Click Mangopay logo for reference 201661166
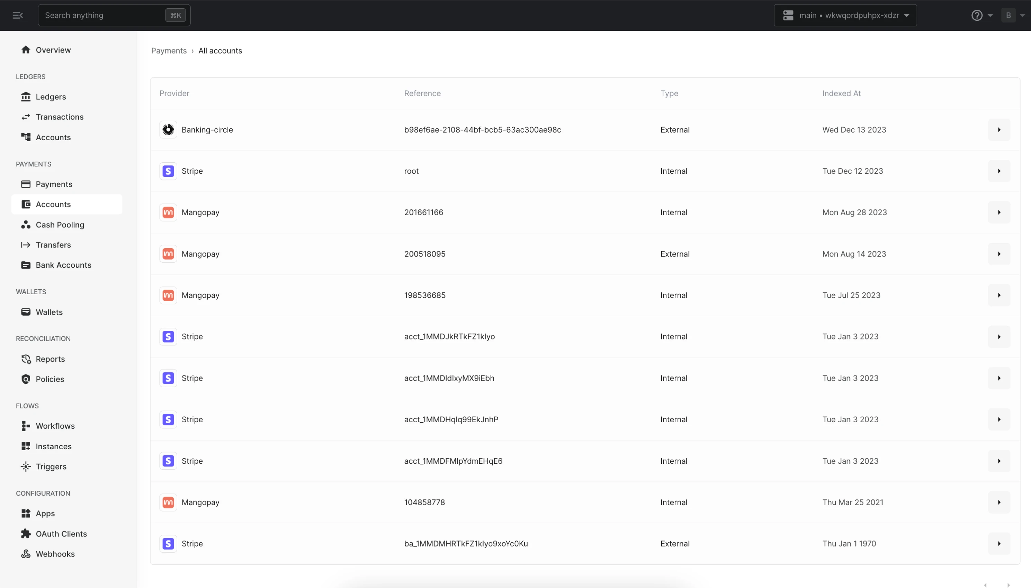Image resolution: width=1031 pixels, height=588 pixels. (x=168, y=212)
